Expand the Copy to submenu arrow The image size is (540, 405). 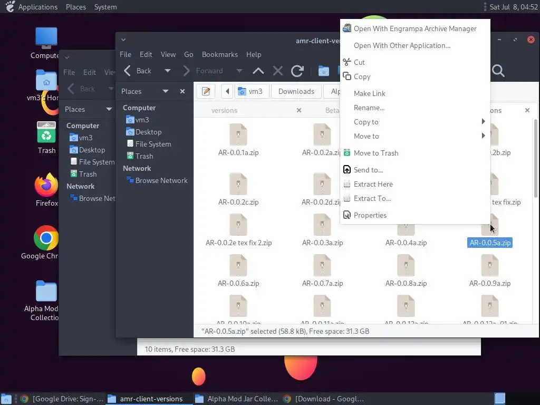point(483,122)
